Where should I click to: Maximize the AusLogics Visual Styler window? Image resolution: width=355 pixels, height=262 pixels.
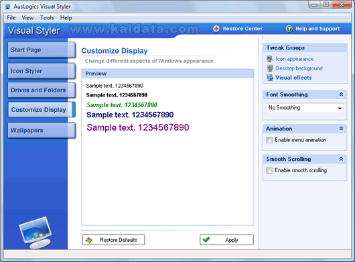[x=326, y=5]
